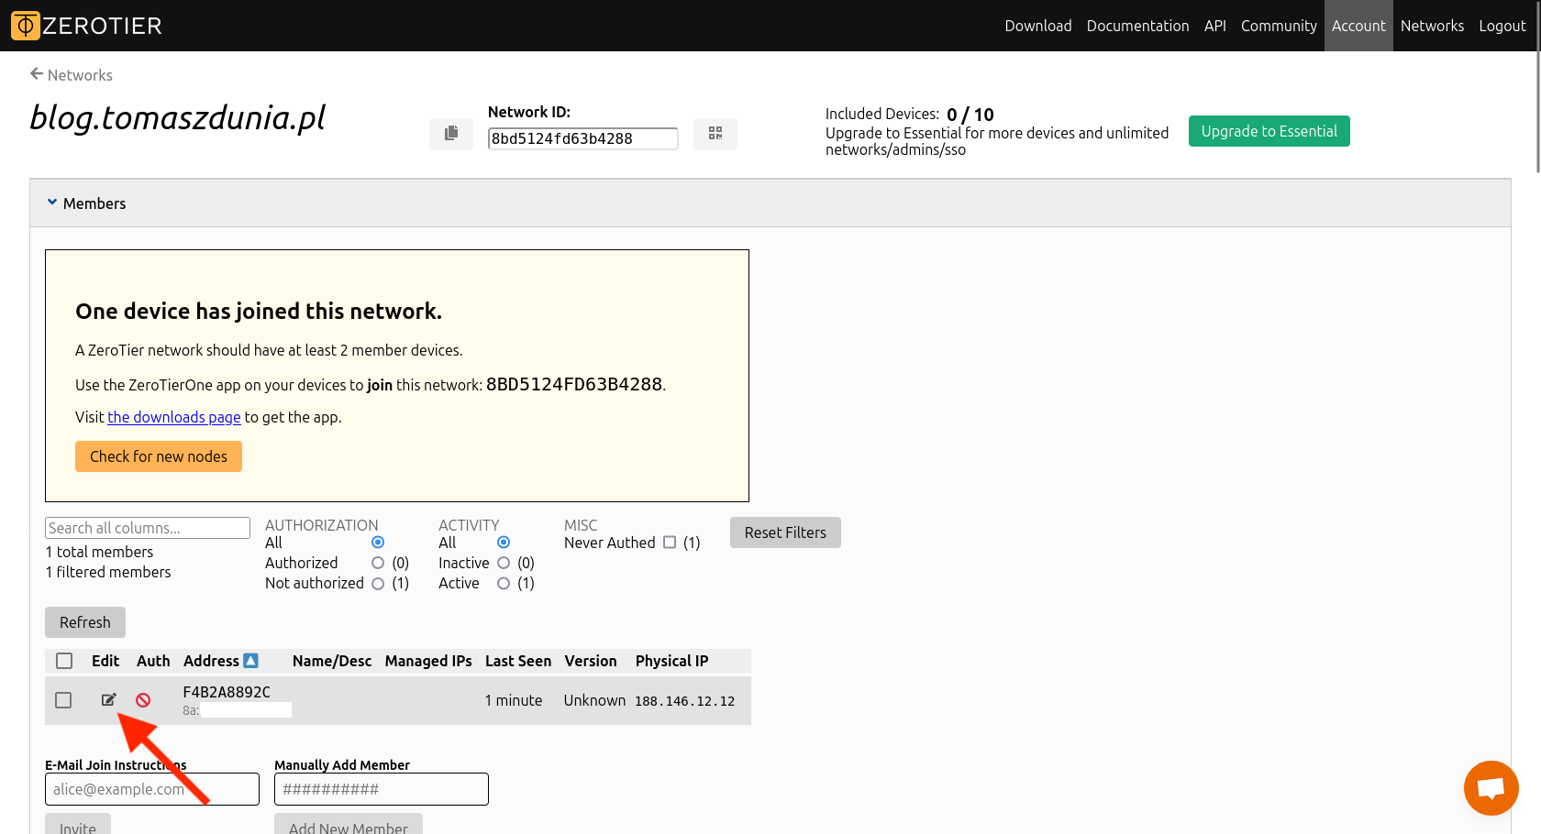Copy the network ID with clipboard icon
Image resolution: width=1541 pixels, height=834 pixels.
451,134
